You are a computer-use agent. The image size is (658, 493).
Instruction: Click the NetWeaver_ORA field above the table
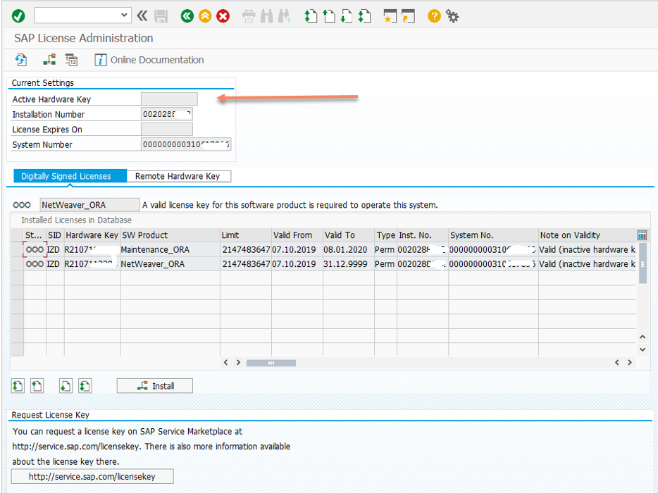pos(89,205)
